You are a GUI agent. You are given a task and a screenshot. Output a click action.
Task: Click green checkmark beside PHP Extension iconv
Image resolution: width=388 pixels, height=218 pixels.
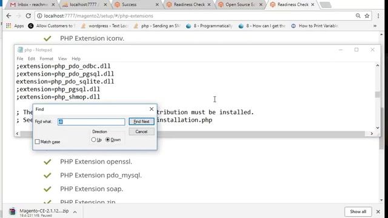[47, 39]
